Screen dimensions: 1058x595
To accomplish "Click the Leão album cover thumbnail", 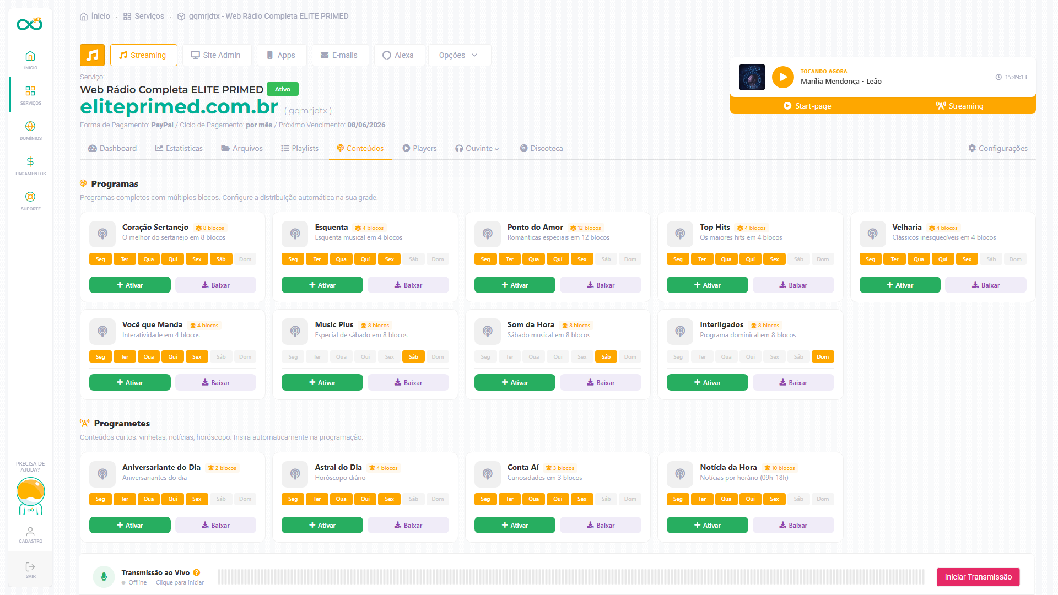I will [752, 77].
